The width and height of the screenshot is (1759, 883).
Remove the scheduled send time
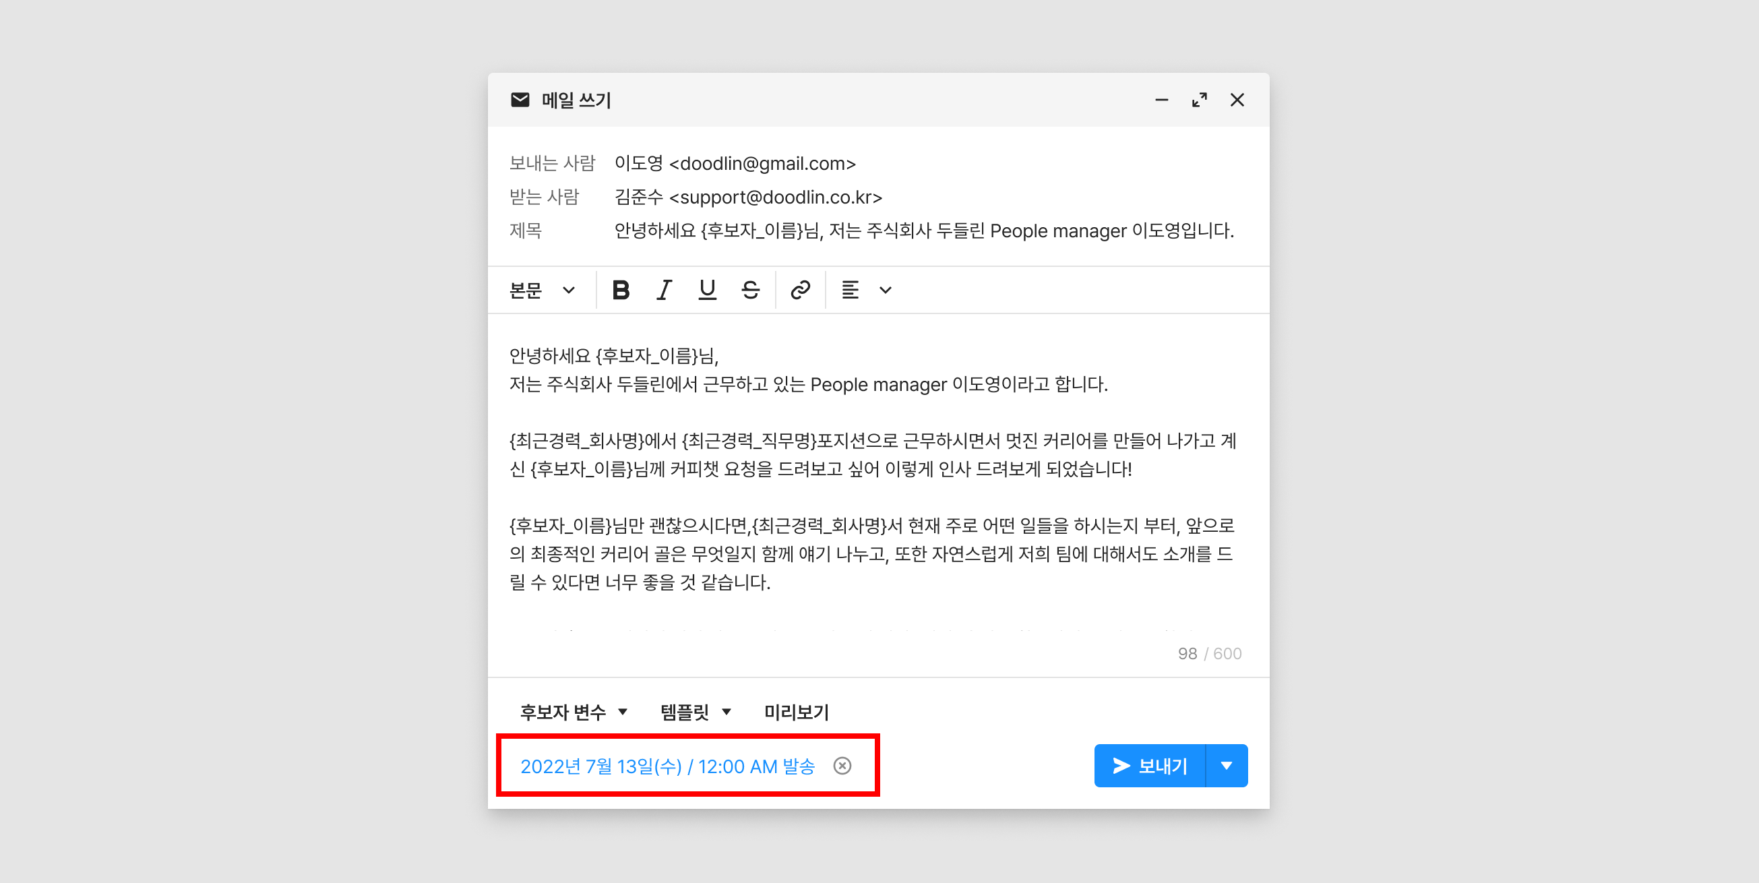point(842,766)
